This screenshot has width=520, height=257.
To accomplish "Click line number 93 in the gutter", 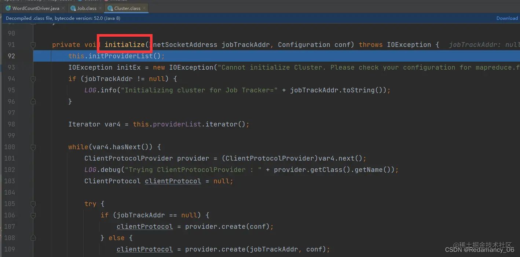I will tap(11, 67).
